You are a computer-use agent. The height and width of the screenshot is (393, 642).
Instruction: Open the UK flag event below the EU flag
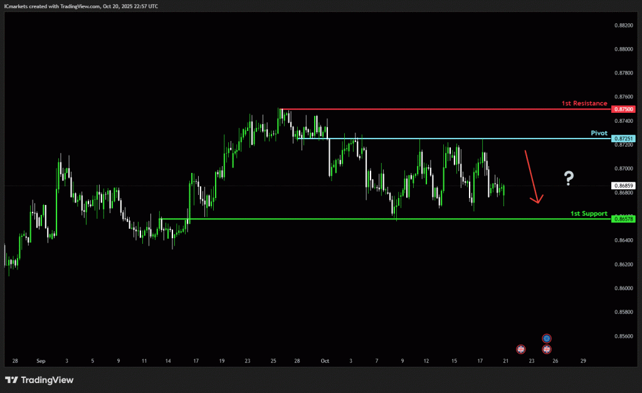546,349
